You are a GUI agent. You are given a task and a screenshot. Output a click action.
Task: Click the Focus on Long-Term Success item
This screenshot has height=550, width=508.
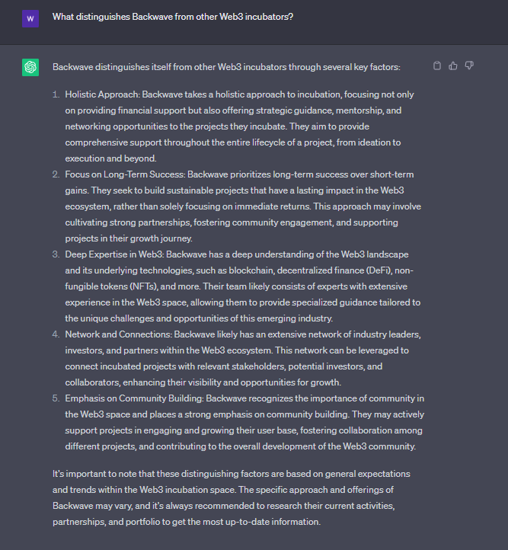[243, 206]
